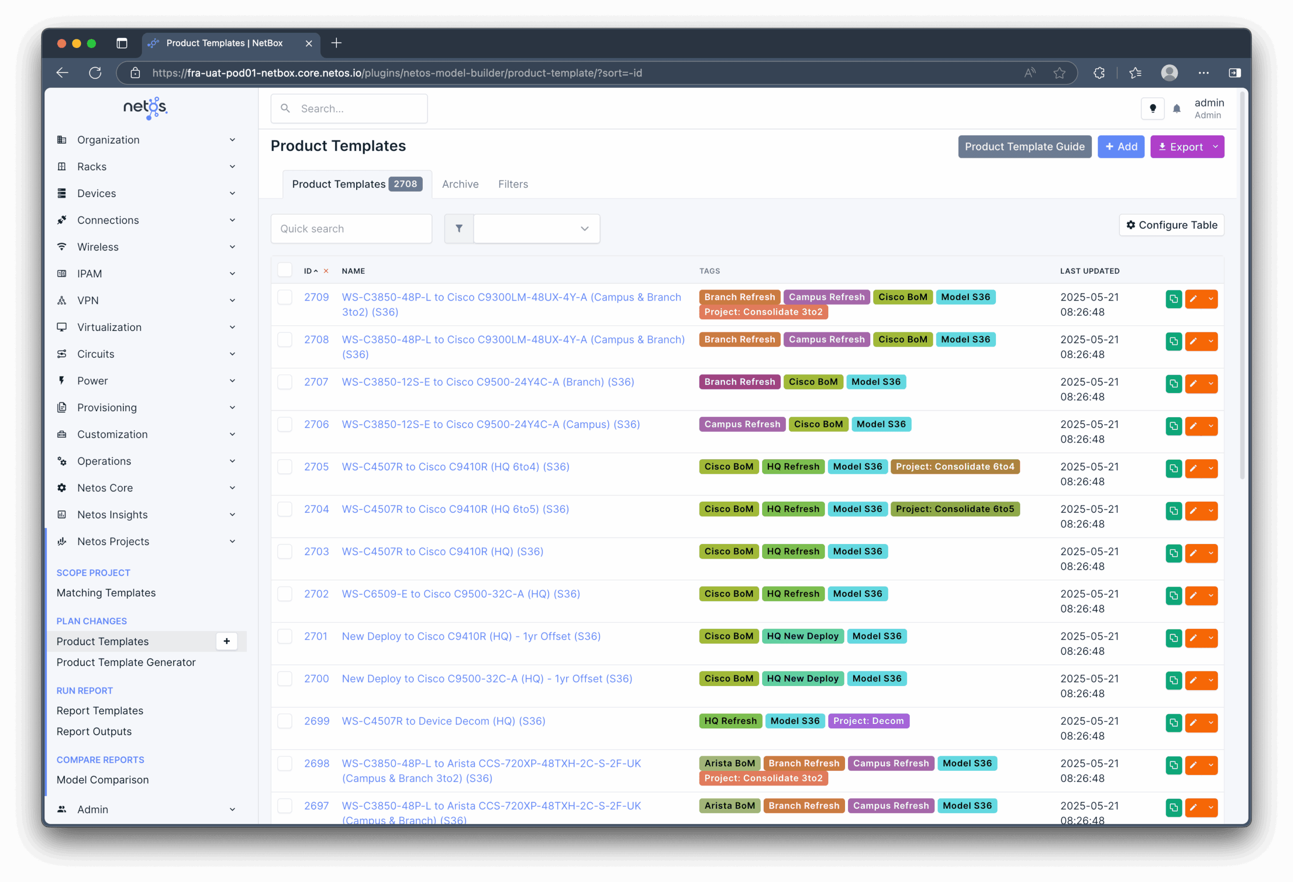Open the WS-C6509-E to Cisco C9500-32C-A link

point(461,594)
